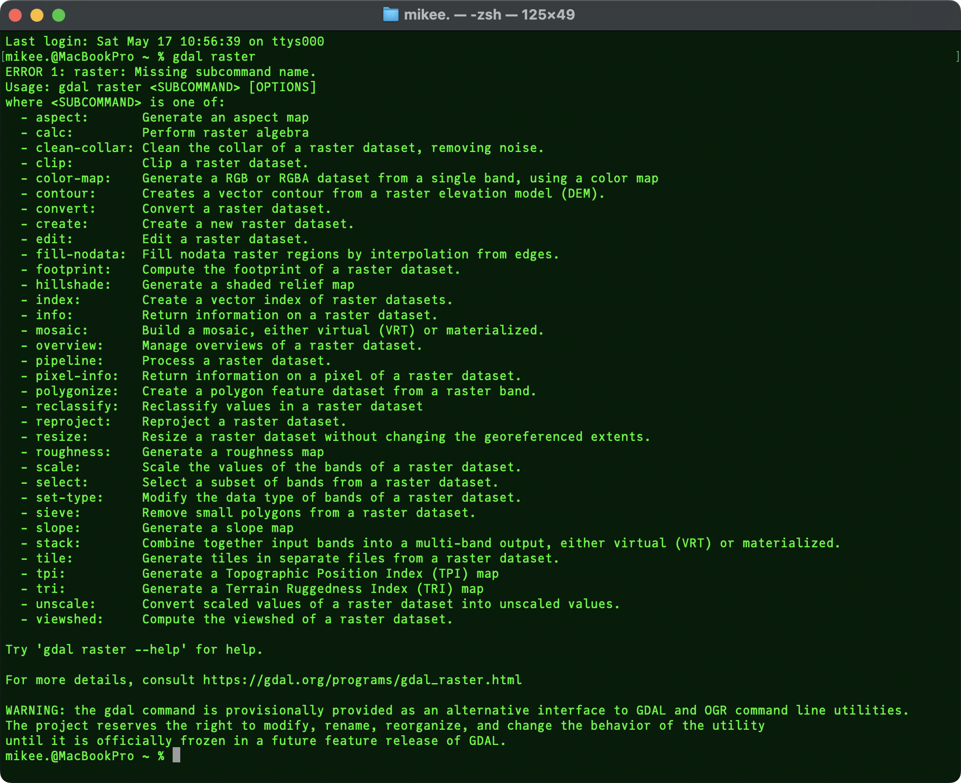Click 'Generate a Topographic Position Index (TPI) map'
Screen dimensions: 961x783
321,573
